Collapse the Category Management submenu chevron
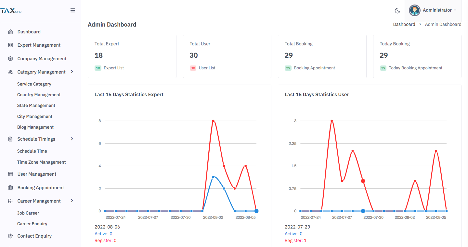The image size is (468, 247). pos(72,72)
